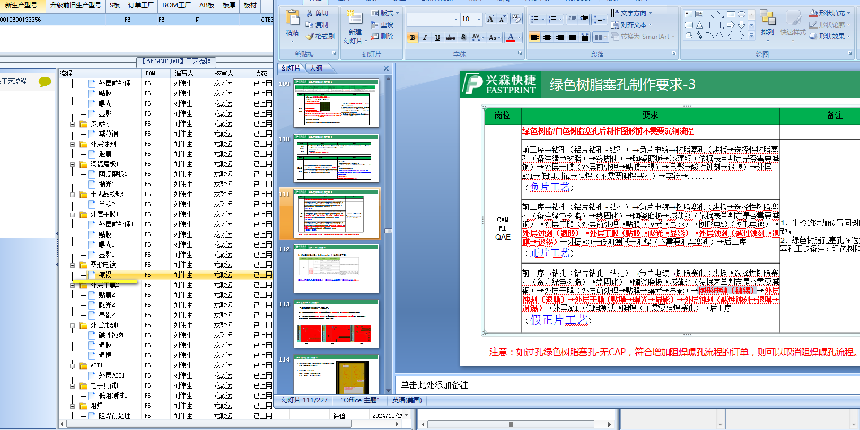Open Shape Effects (形状效果) menu

click(x=831, y=37)
